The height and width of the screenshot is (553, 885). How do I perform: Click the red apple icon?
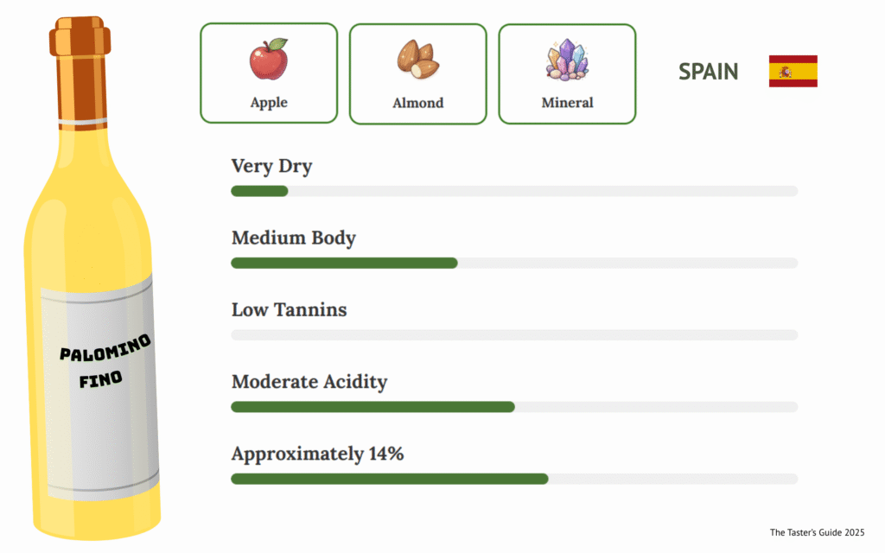[269, 59]
